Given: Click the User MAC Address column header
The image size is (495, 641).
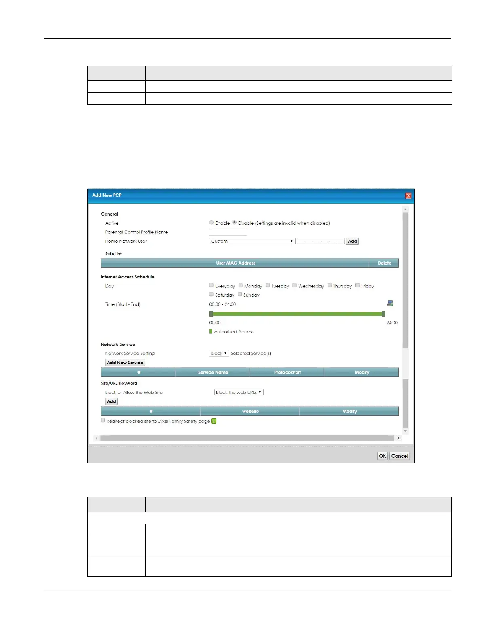Looking at the screenshot, I should [235, 263].
